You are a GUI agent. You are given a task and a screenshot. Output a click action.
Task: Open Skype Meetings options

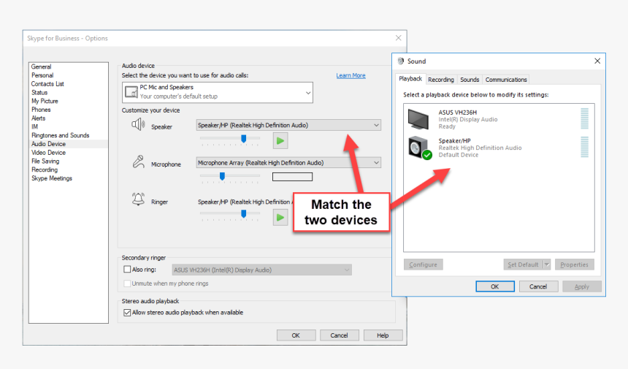[x=52, y=178]
